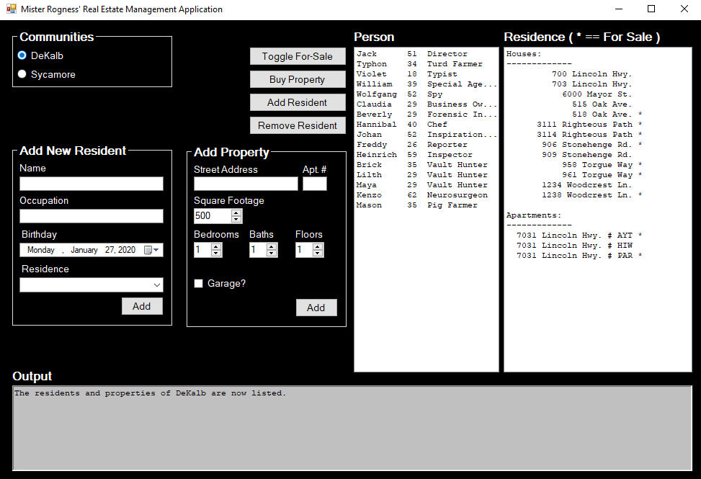Enable the Garage checkbox
The image size is (701, 479).
coord(199,284)
